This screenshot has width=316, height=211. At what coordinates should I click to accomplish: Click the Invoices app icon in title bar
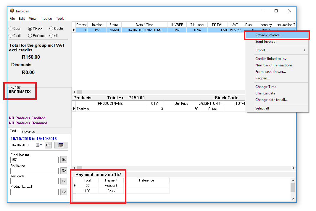[12, 11]
